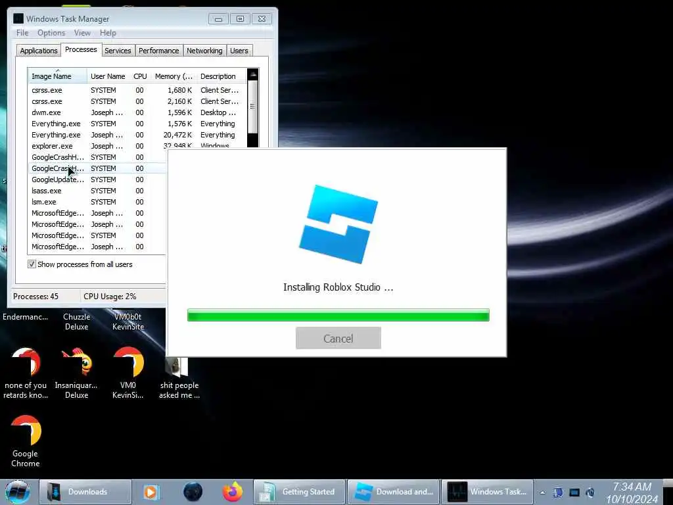The image size is (673, 505).
Task: Switch to the Users tab
Action: (239, 51)
